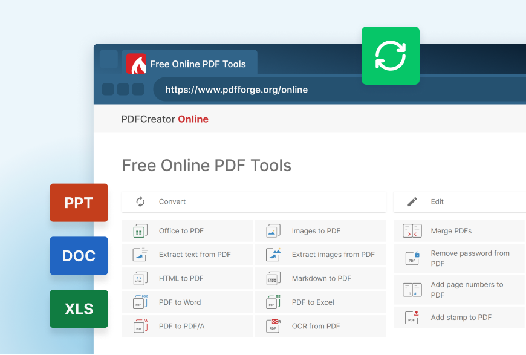Screen dimensions: 526x355
Task: Click the Edit pencil icon
Action: [x=412, y=201]
